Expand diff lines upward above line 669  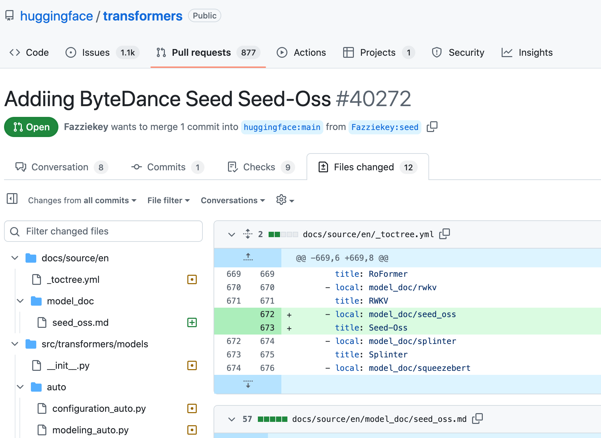click(248, 258)
